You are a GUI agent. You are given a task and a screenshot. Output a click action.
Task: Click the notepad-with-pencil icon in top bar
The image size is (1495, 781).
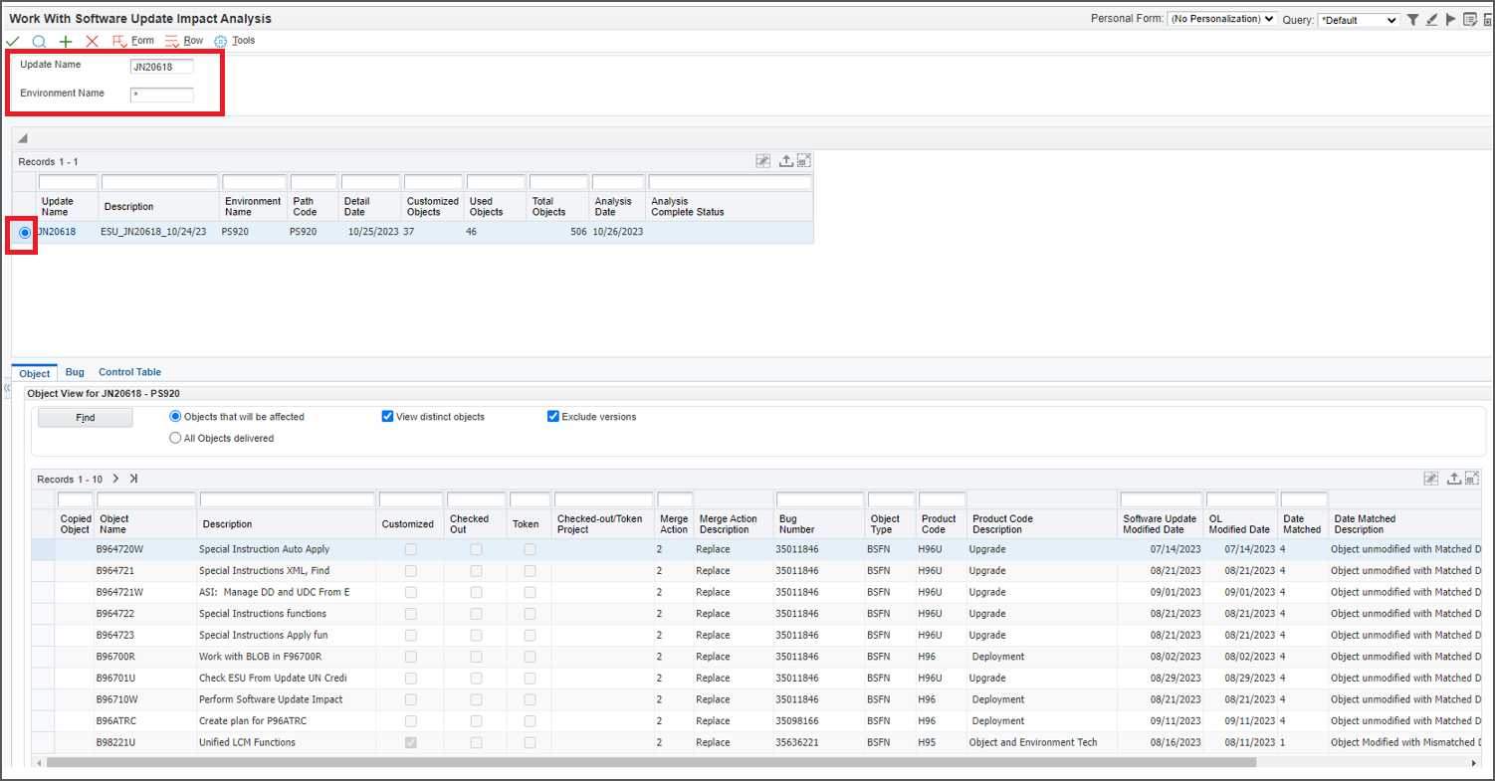pos(1470,20)
